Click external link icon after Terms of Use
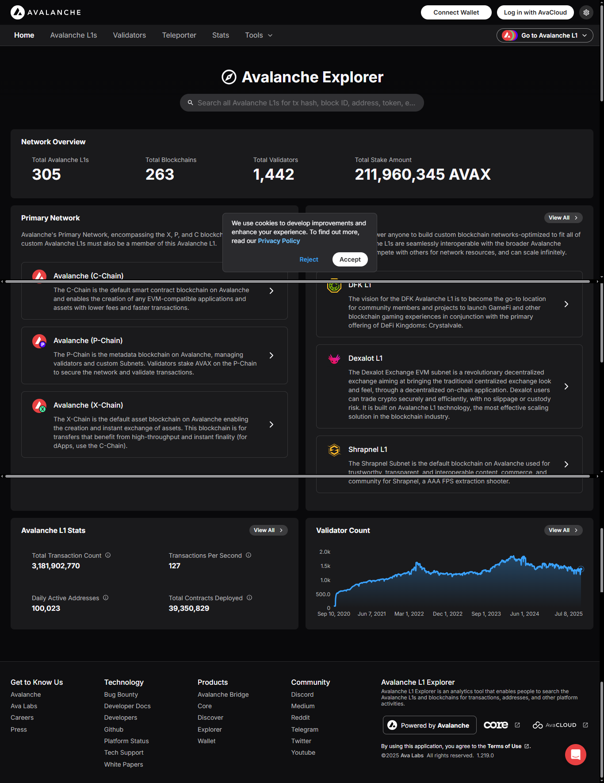This screenshot has width=604, height=783. click(x=527, y=746)
